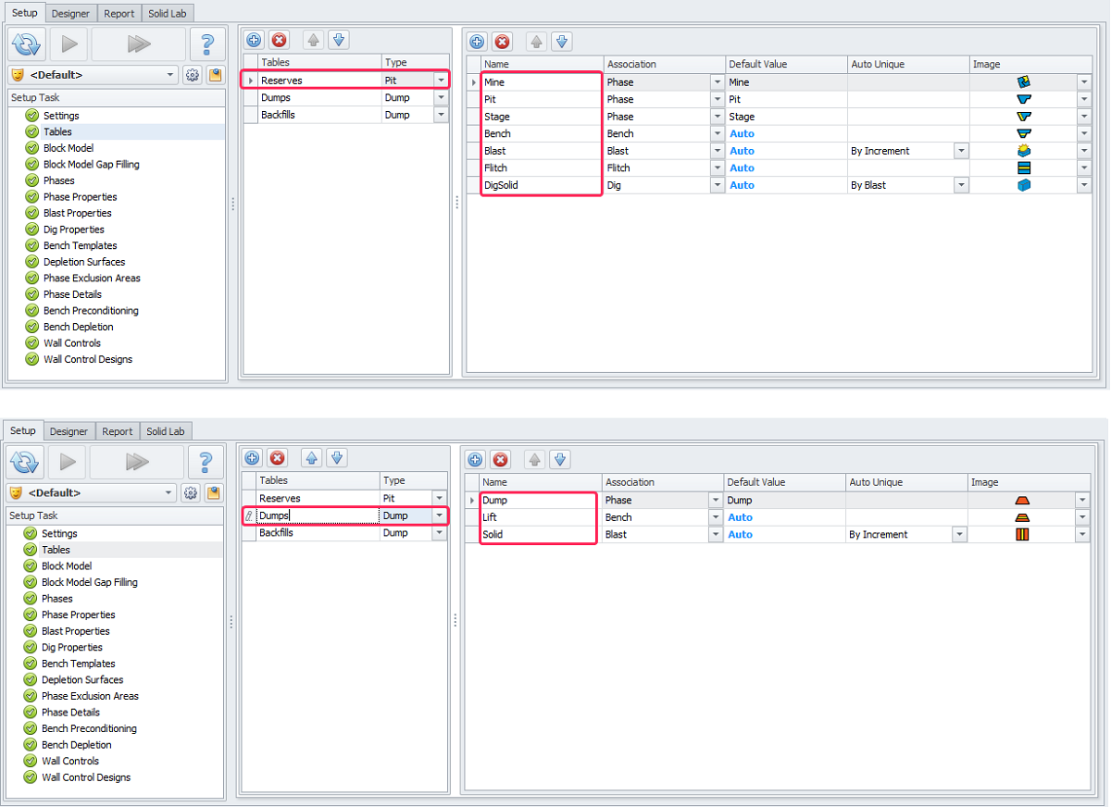Delete field red X in lower Name grid toolbar
This screenshot has height=807, width=1111.
point(500,459)
